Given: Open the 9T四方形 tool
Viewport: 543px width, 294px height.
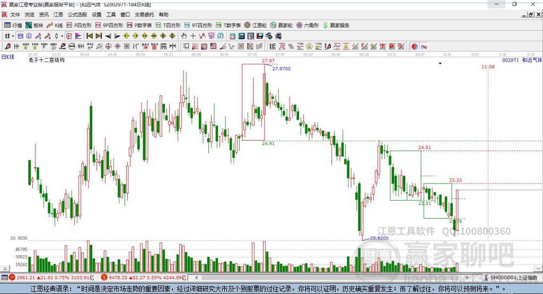Looking at the screenshot, I should 198,25.
